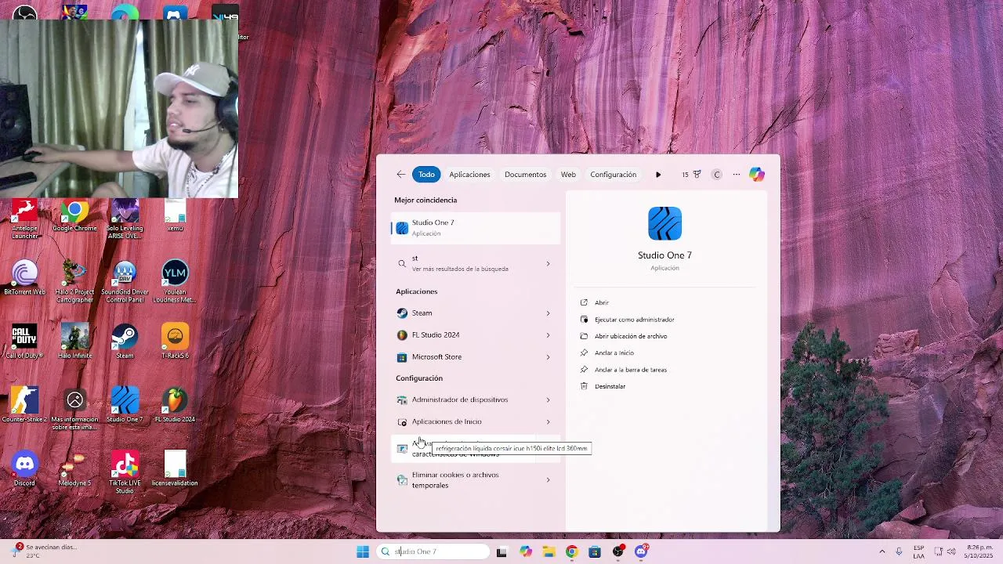Open Counter-Strike 2 desktop shortcut
Image resolution: width=1003 pixels, height=564 pixels.
(24, 406)
